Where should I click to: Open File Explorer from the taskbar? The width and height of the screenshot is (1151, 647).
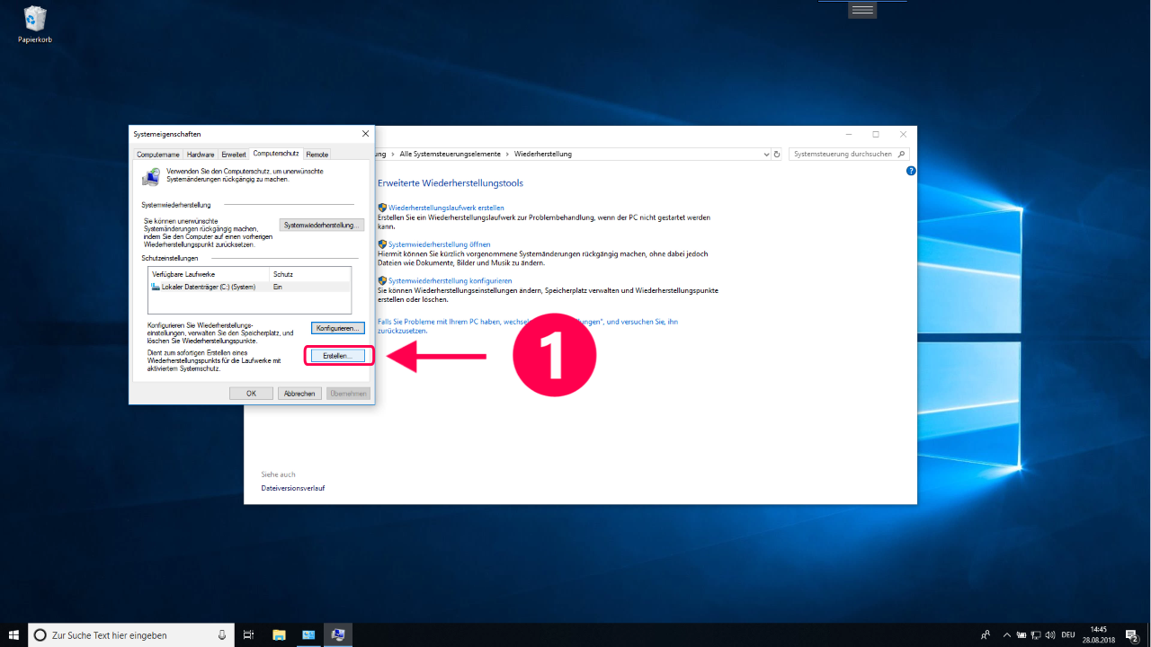[279, 634]
